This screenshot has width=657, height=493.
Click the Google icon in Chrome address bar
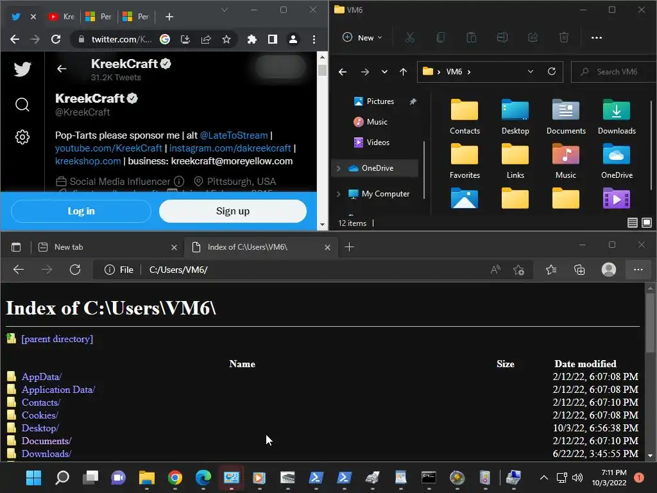pos(165,39)
